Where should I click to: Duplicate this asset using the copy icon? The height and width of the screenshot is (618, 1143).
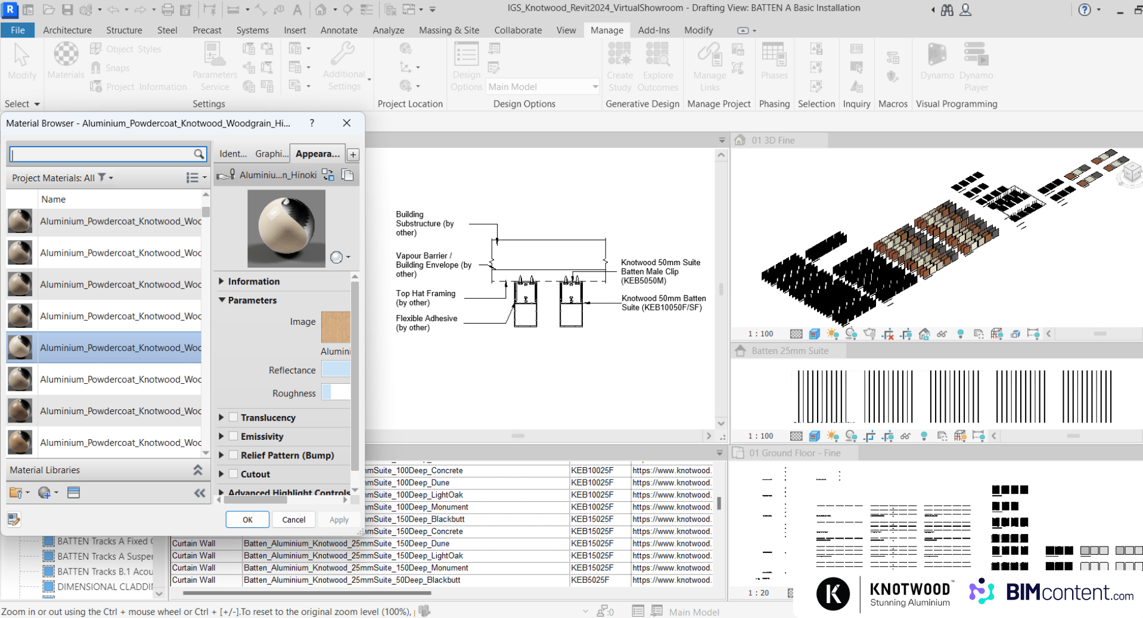(x=347, y=175)
